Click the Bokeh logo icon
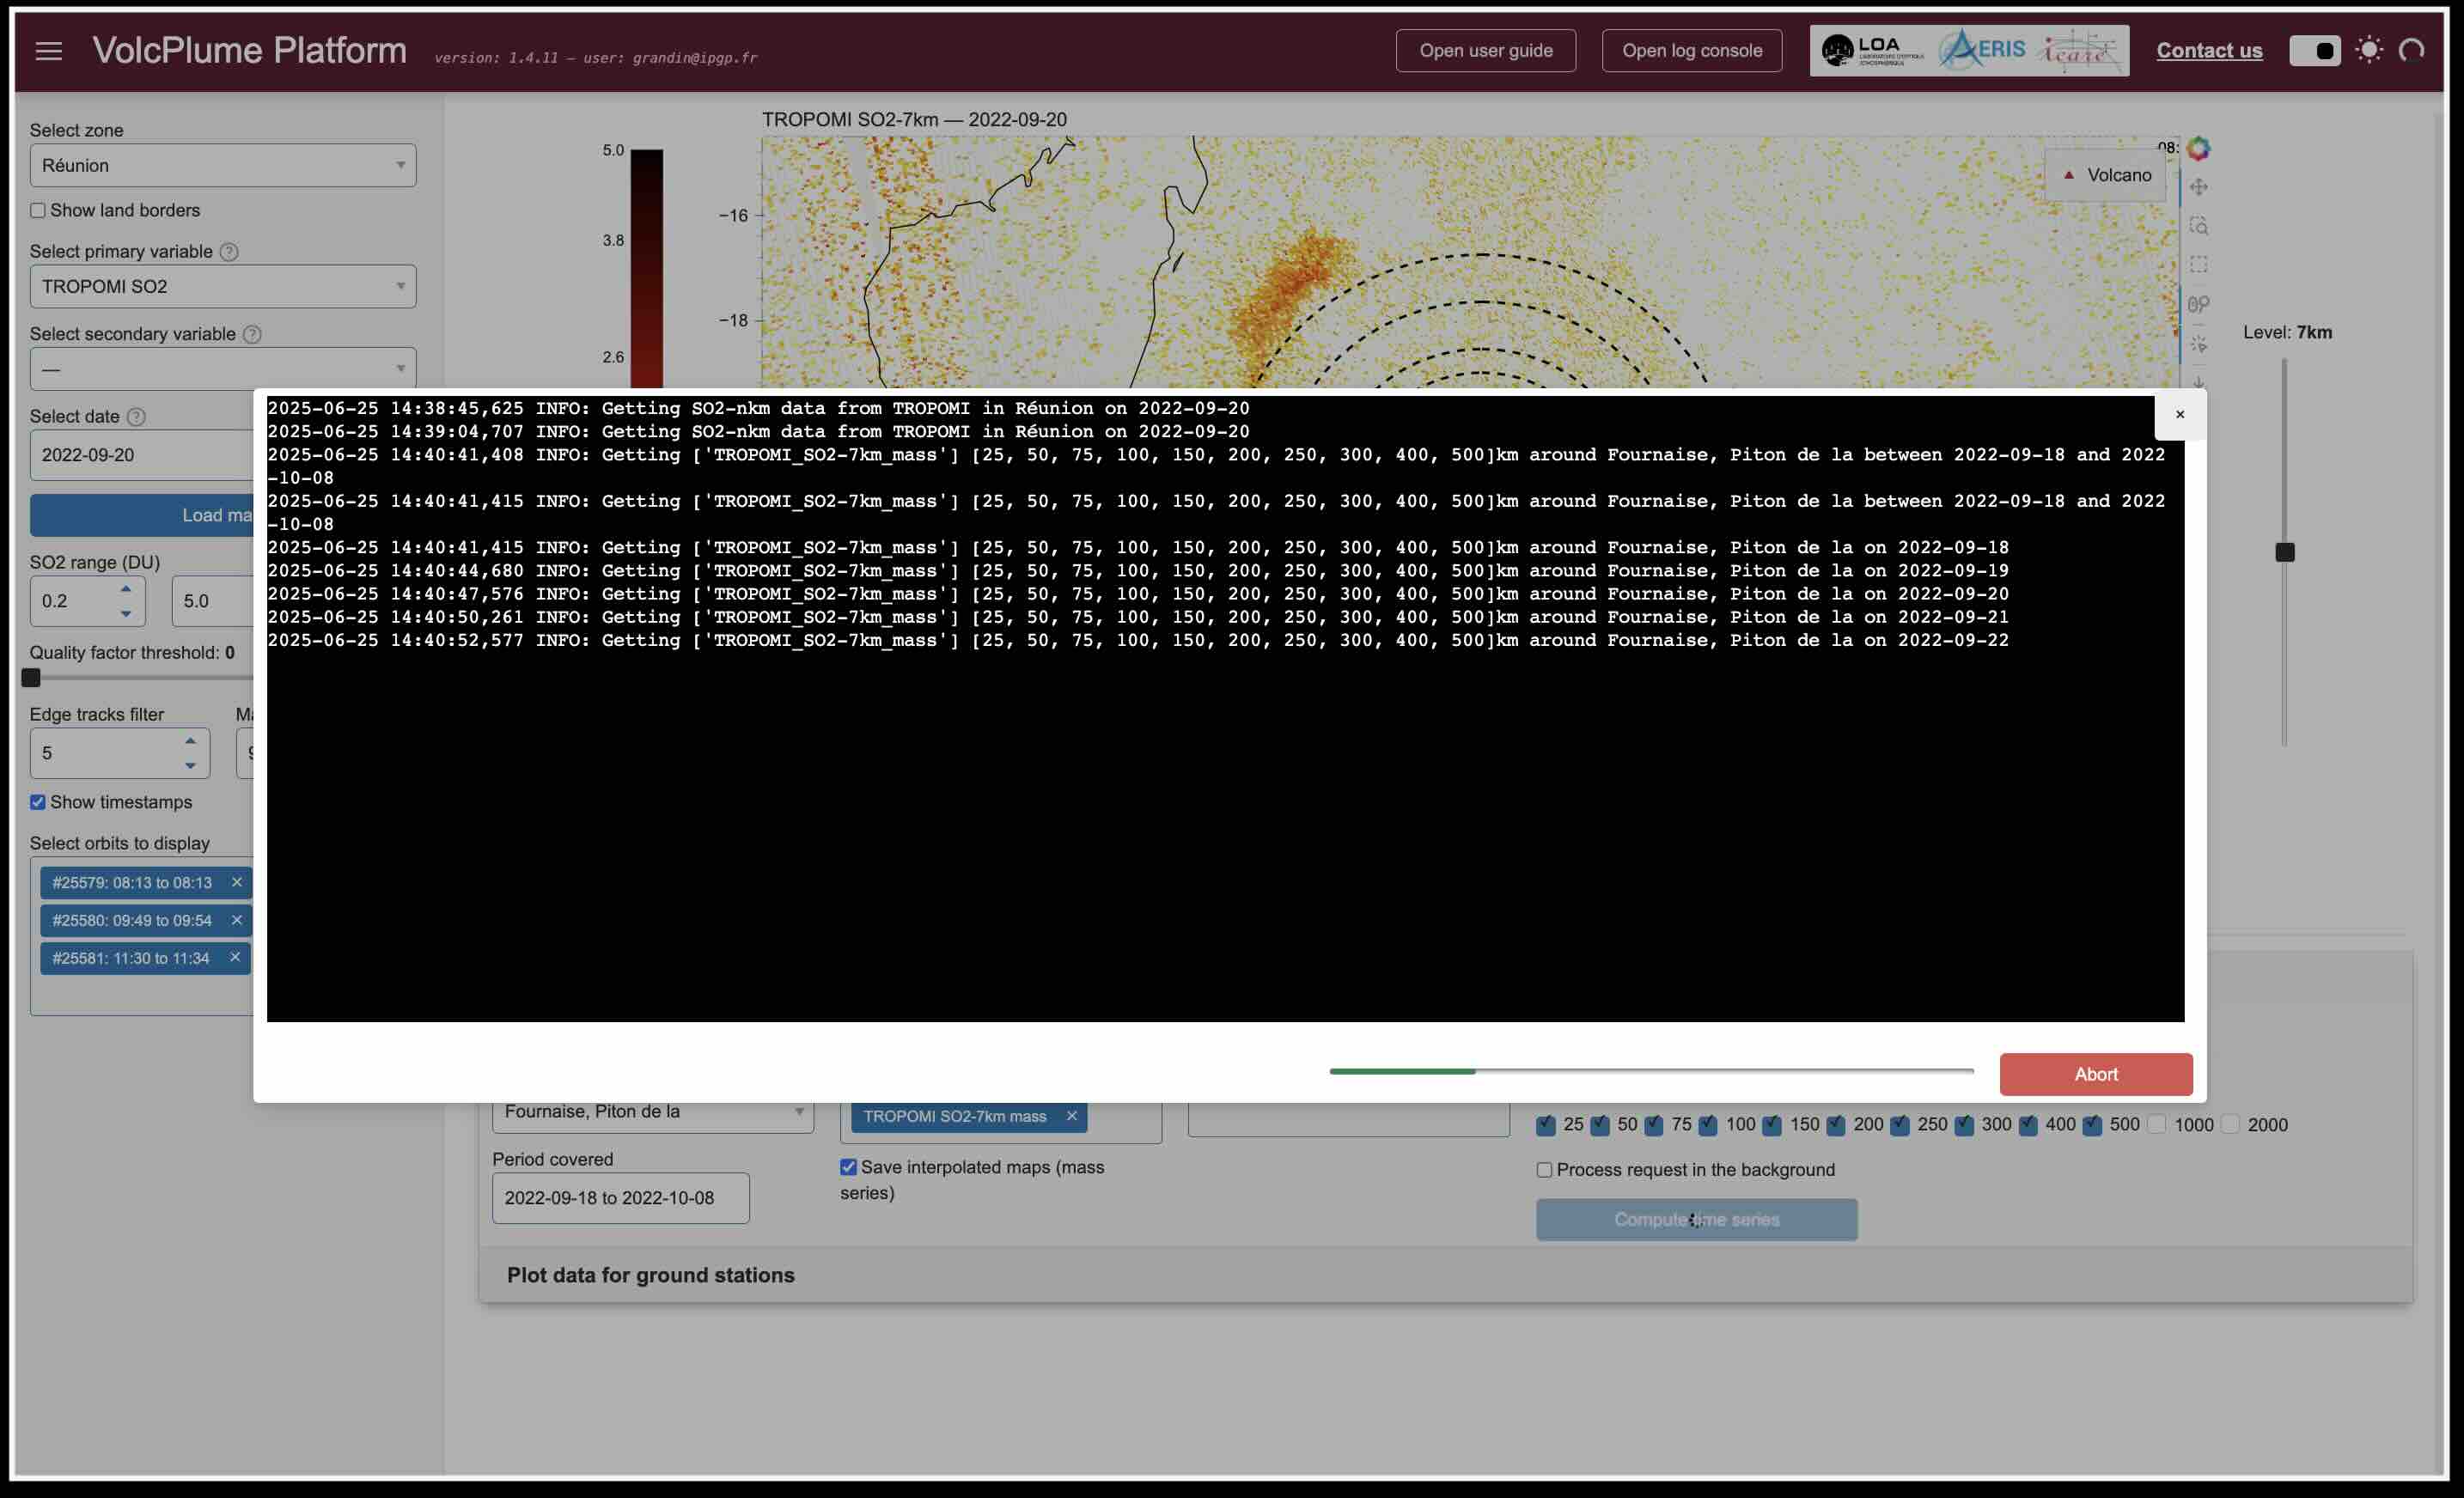2464x1498 pixels. point(2198,148)
